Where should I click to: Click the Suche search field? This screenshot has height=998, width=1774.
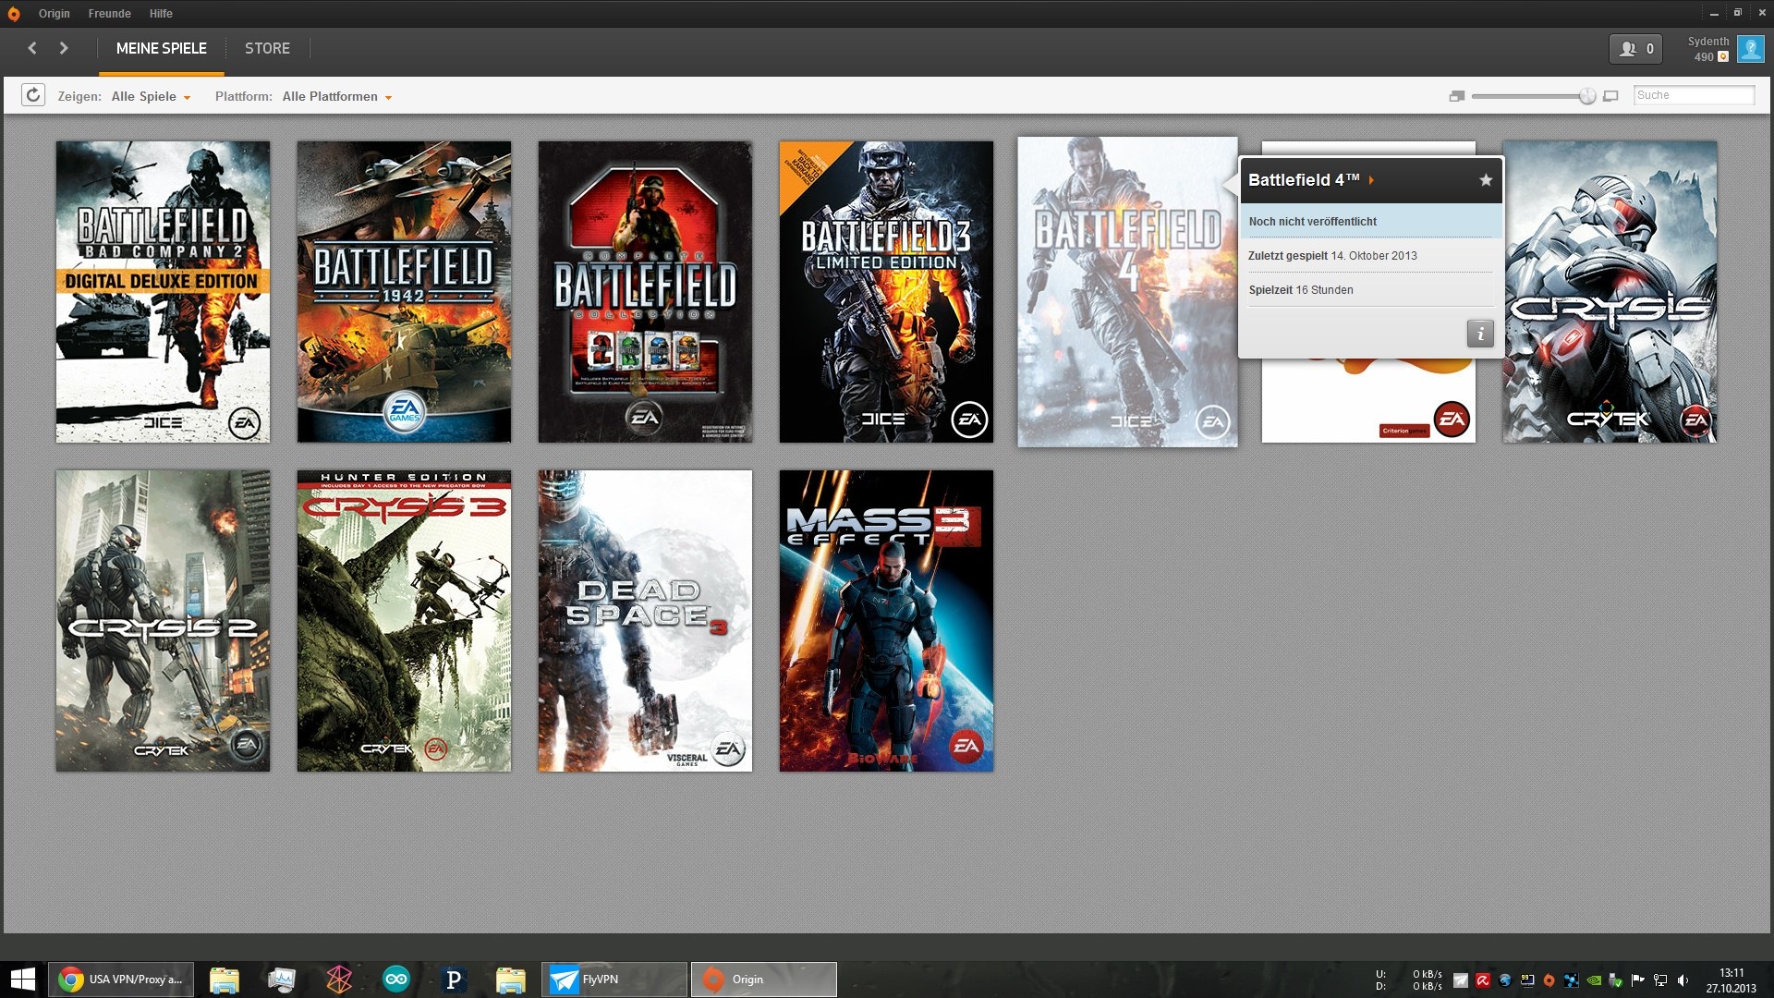1693,95
